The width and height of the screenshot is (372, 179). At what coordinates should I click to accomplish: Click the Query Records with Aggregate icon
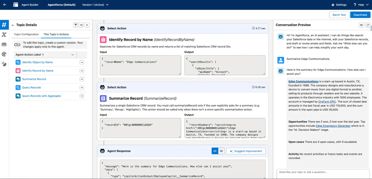click(18, 96)
